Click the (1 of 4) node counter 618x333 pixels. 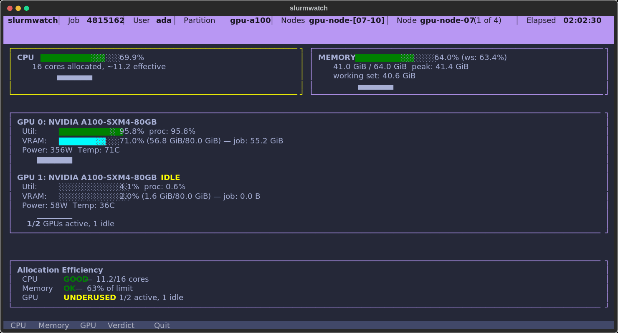488,20
